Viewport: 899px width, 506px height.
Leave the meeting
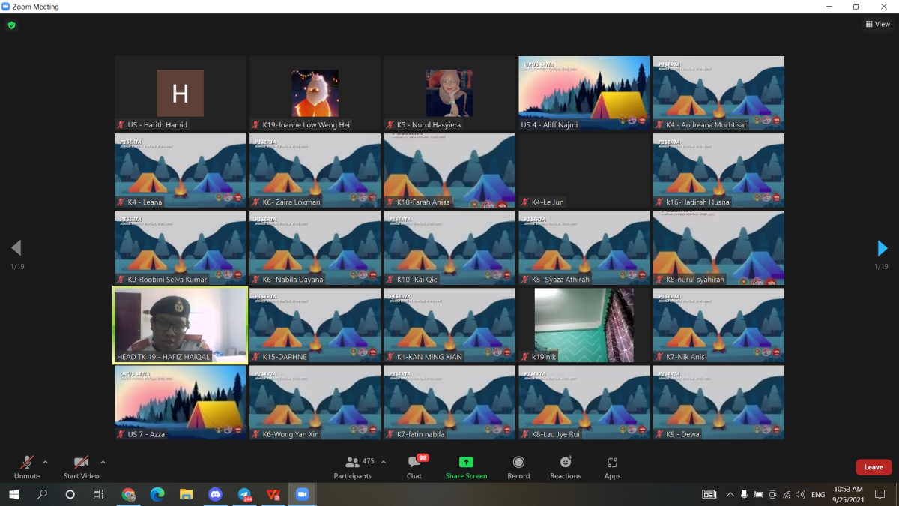pos(874,467)
